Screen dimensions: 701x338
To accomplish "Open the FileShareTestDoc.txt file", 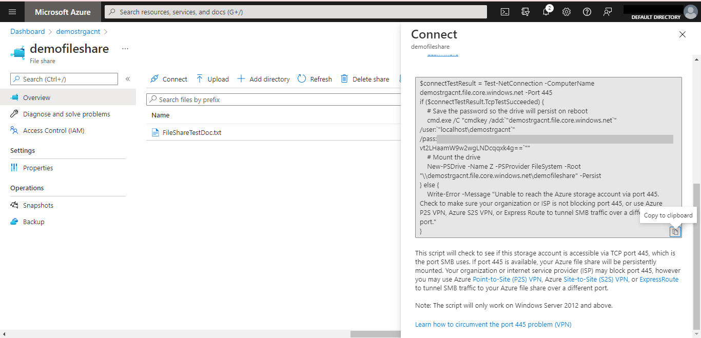I will click(x=192, y=132).
